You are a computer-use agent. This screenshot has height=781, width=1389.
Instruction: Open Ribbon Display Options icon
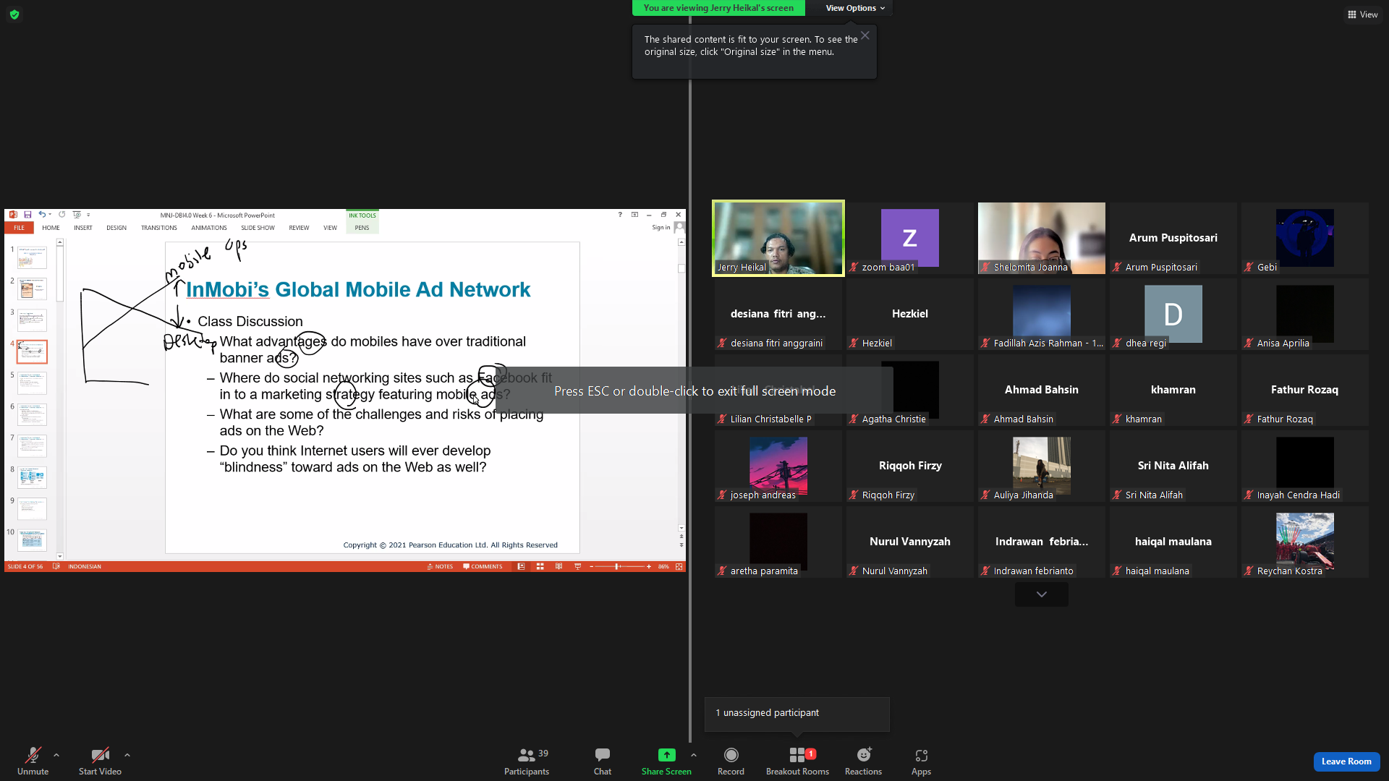coord(634,215)
